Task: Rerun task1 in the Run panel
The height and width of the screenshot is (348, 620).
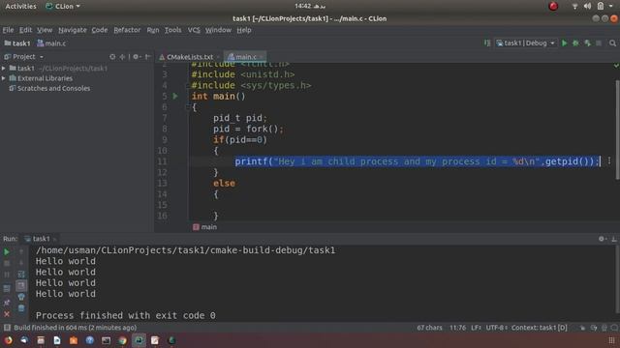Action: (7, 251)
